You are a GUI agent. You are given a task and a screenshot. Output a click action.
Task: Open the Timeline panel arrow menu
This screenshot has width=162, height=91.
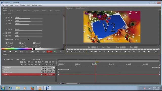click(9, 55)
